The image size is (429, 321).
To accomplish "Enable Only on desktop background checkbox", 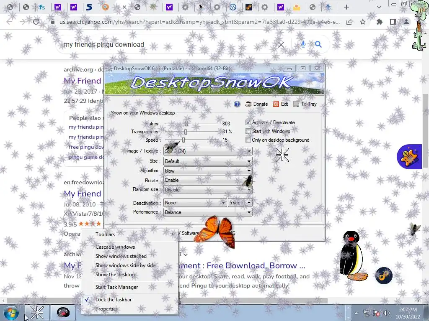I will tap(248, 140).
